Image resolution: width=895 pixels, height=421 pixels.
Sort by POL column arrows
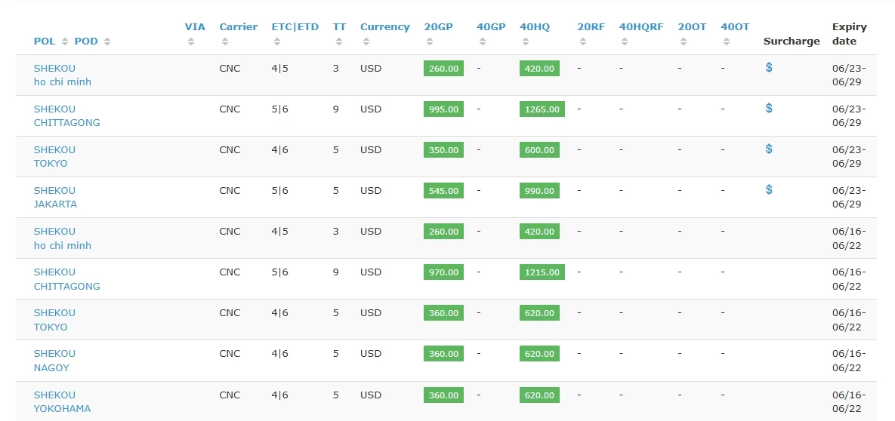click(x=64, y=41)
